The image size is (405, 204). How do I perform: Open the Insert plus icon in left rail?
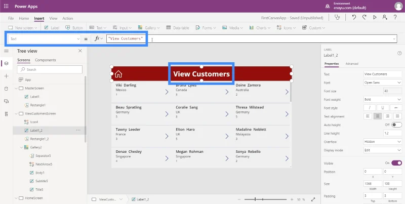click(x=6, y=76)
